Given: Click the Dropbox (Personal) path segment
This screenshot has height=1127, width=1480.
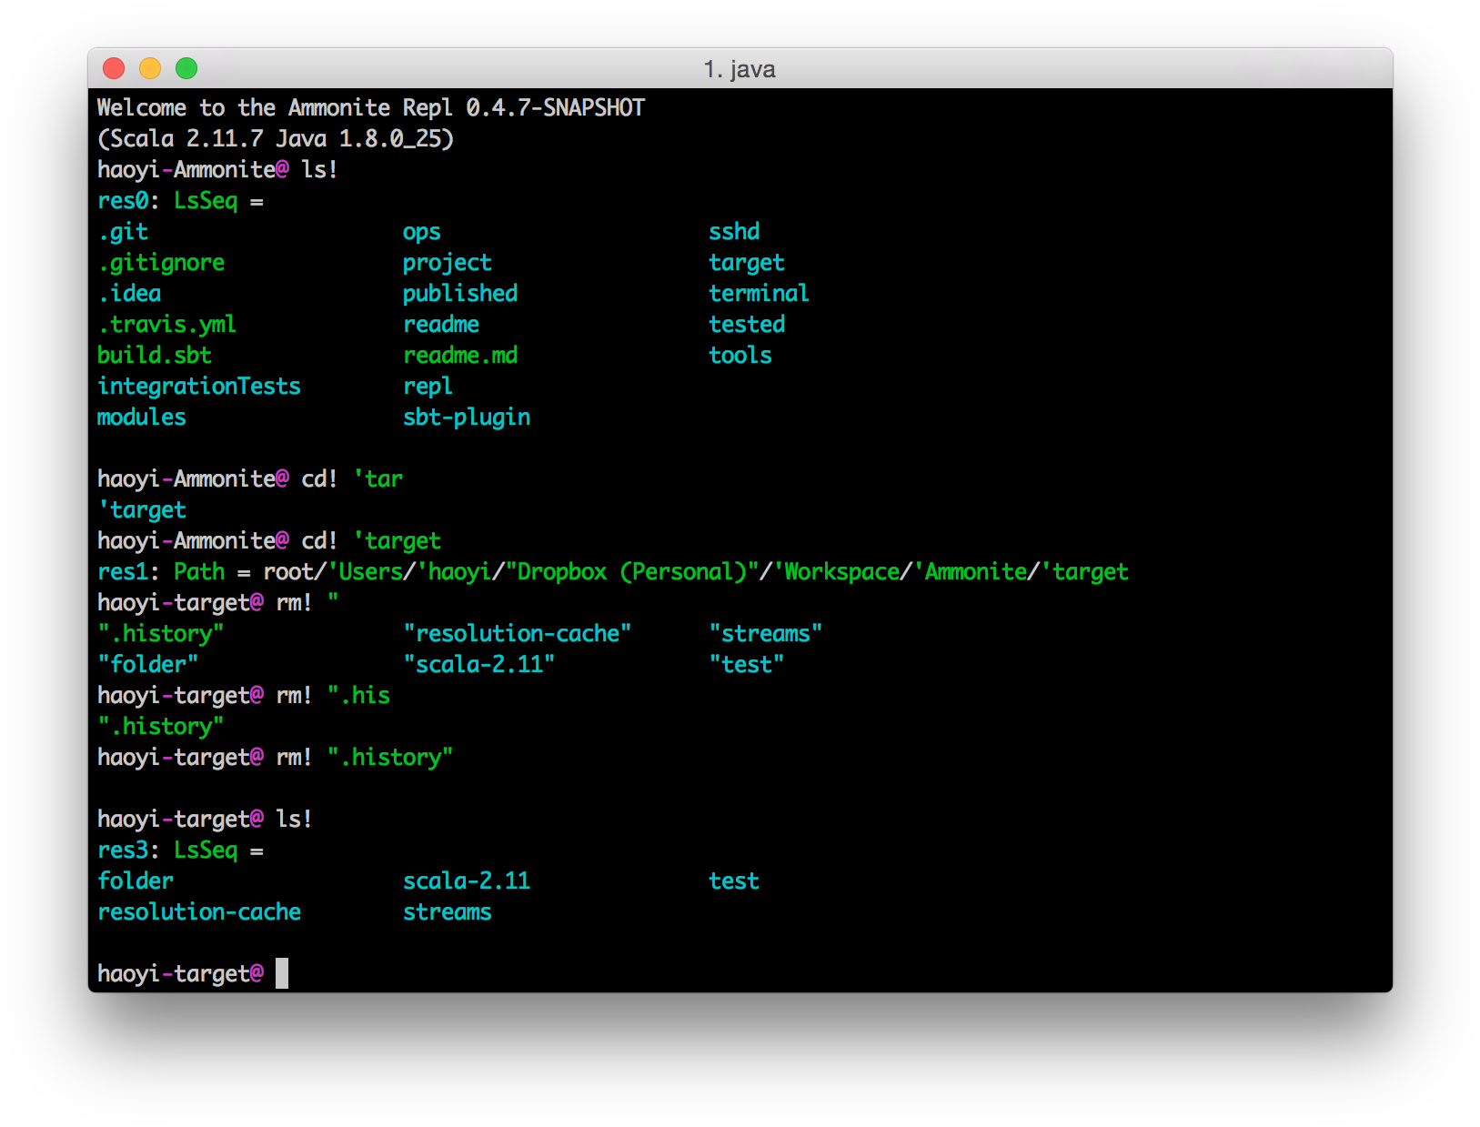Looking at the screenshot, I should click(x=636, y=571).
